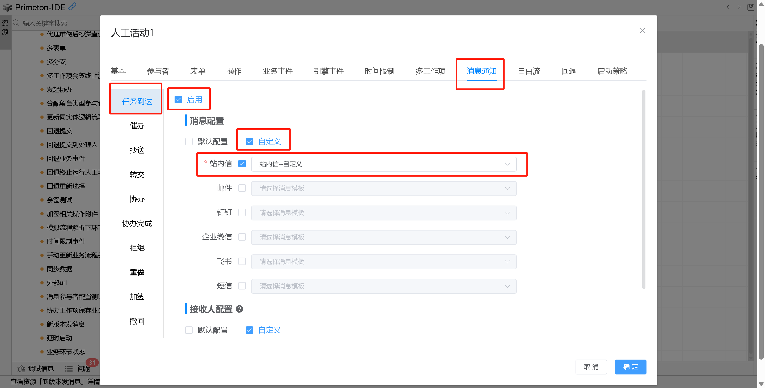Open the 站内信--自定义 template dropdown

pyautogui.click(x=383, y=164)
